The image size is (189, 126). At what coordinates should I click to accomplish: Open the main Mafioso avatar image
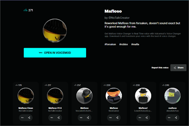coord(55,30)
